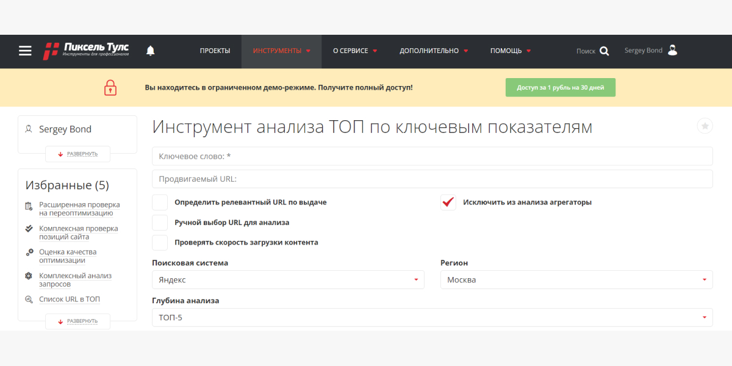Screen dimensions: 732x366
Task: Open the Sergey Bond user profile icon
Action: (672, 50)
